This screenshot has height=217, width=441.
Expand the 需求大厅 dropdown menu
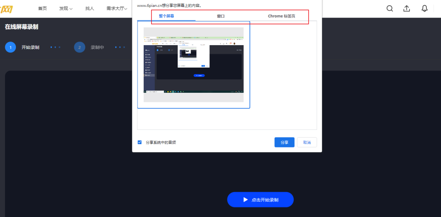point(117,9)
